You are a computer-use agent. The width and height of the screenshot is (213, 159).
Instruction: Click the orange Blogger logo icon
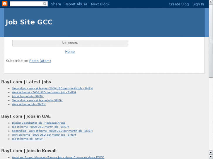pyautogui.click(x=5, y=4)
